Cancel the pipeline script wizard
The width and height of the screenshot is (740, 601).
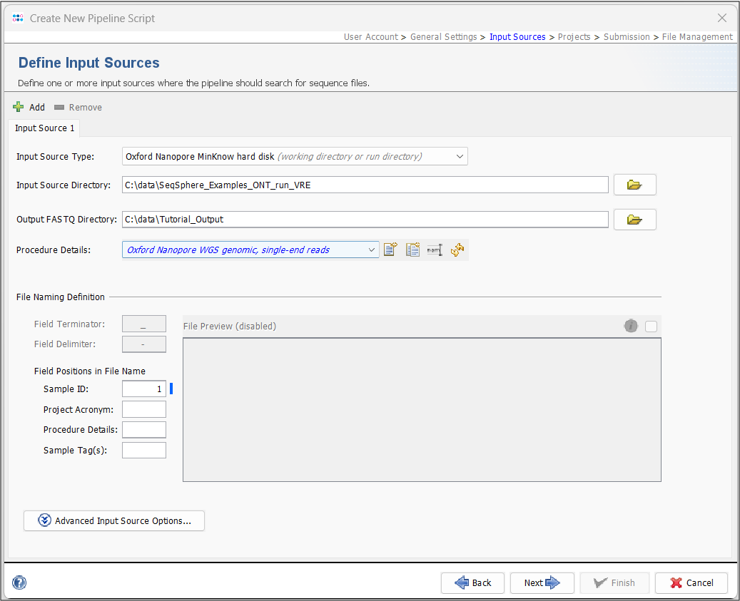(691, 582)
